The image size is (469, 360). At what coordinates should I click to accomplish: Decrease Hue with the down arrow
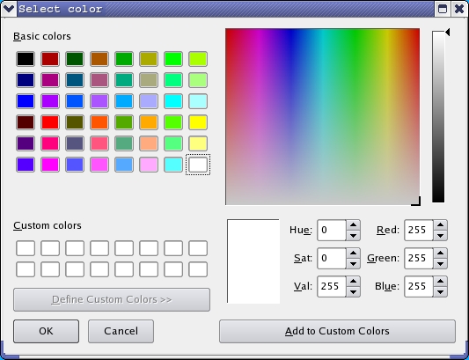(353, 236)
